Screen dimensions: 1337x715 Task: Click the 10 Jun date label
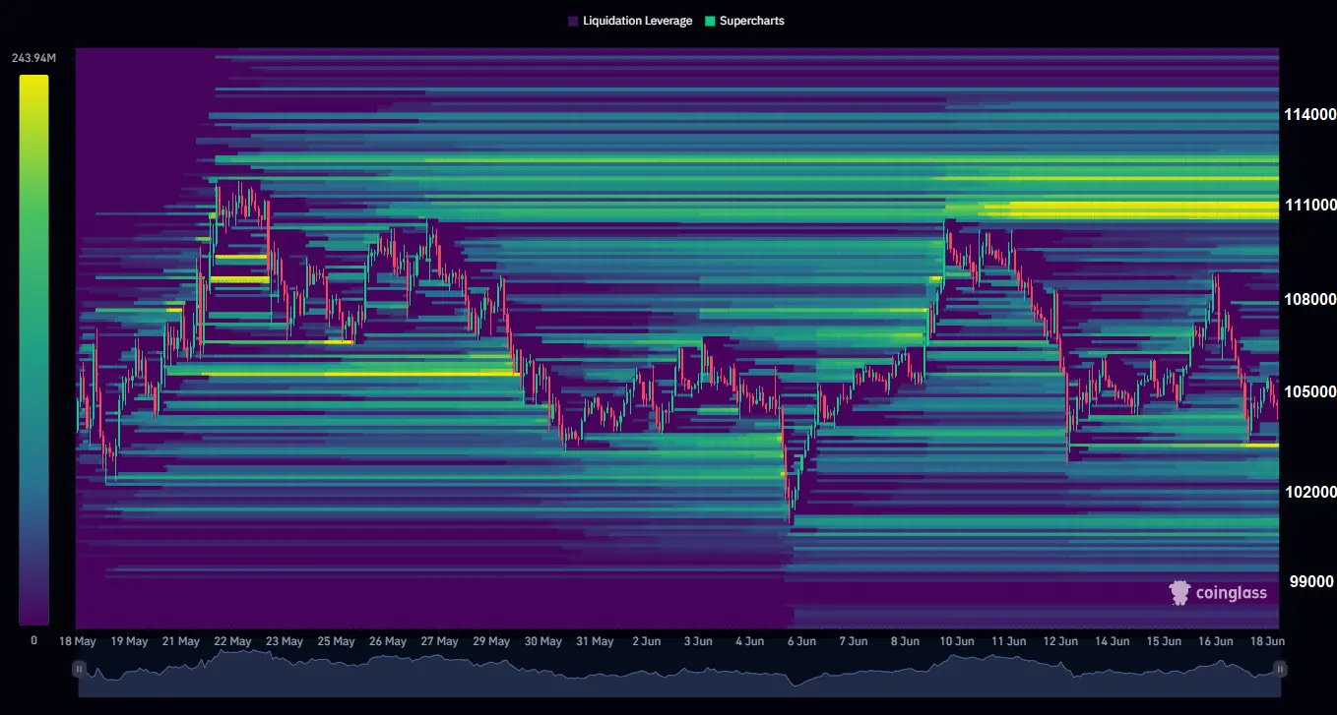[957, 641]
